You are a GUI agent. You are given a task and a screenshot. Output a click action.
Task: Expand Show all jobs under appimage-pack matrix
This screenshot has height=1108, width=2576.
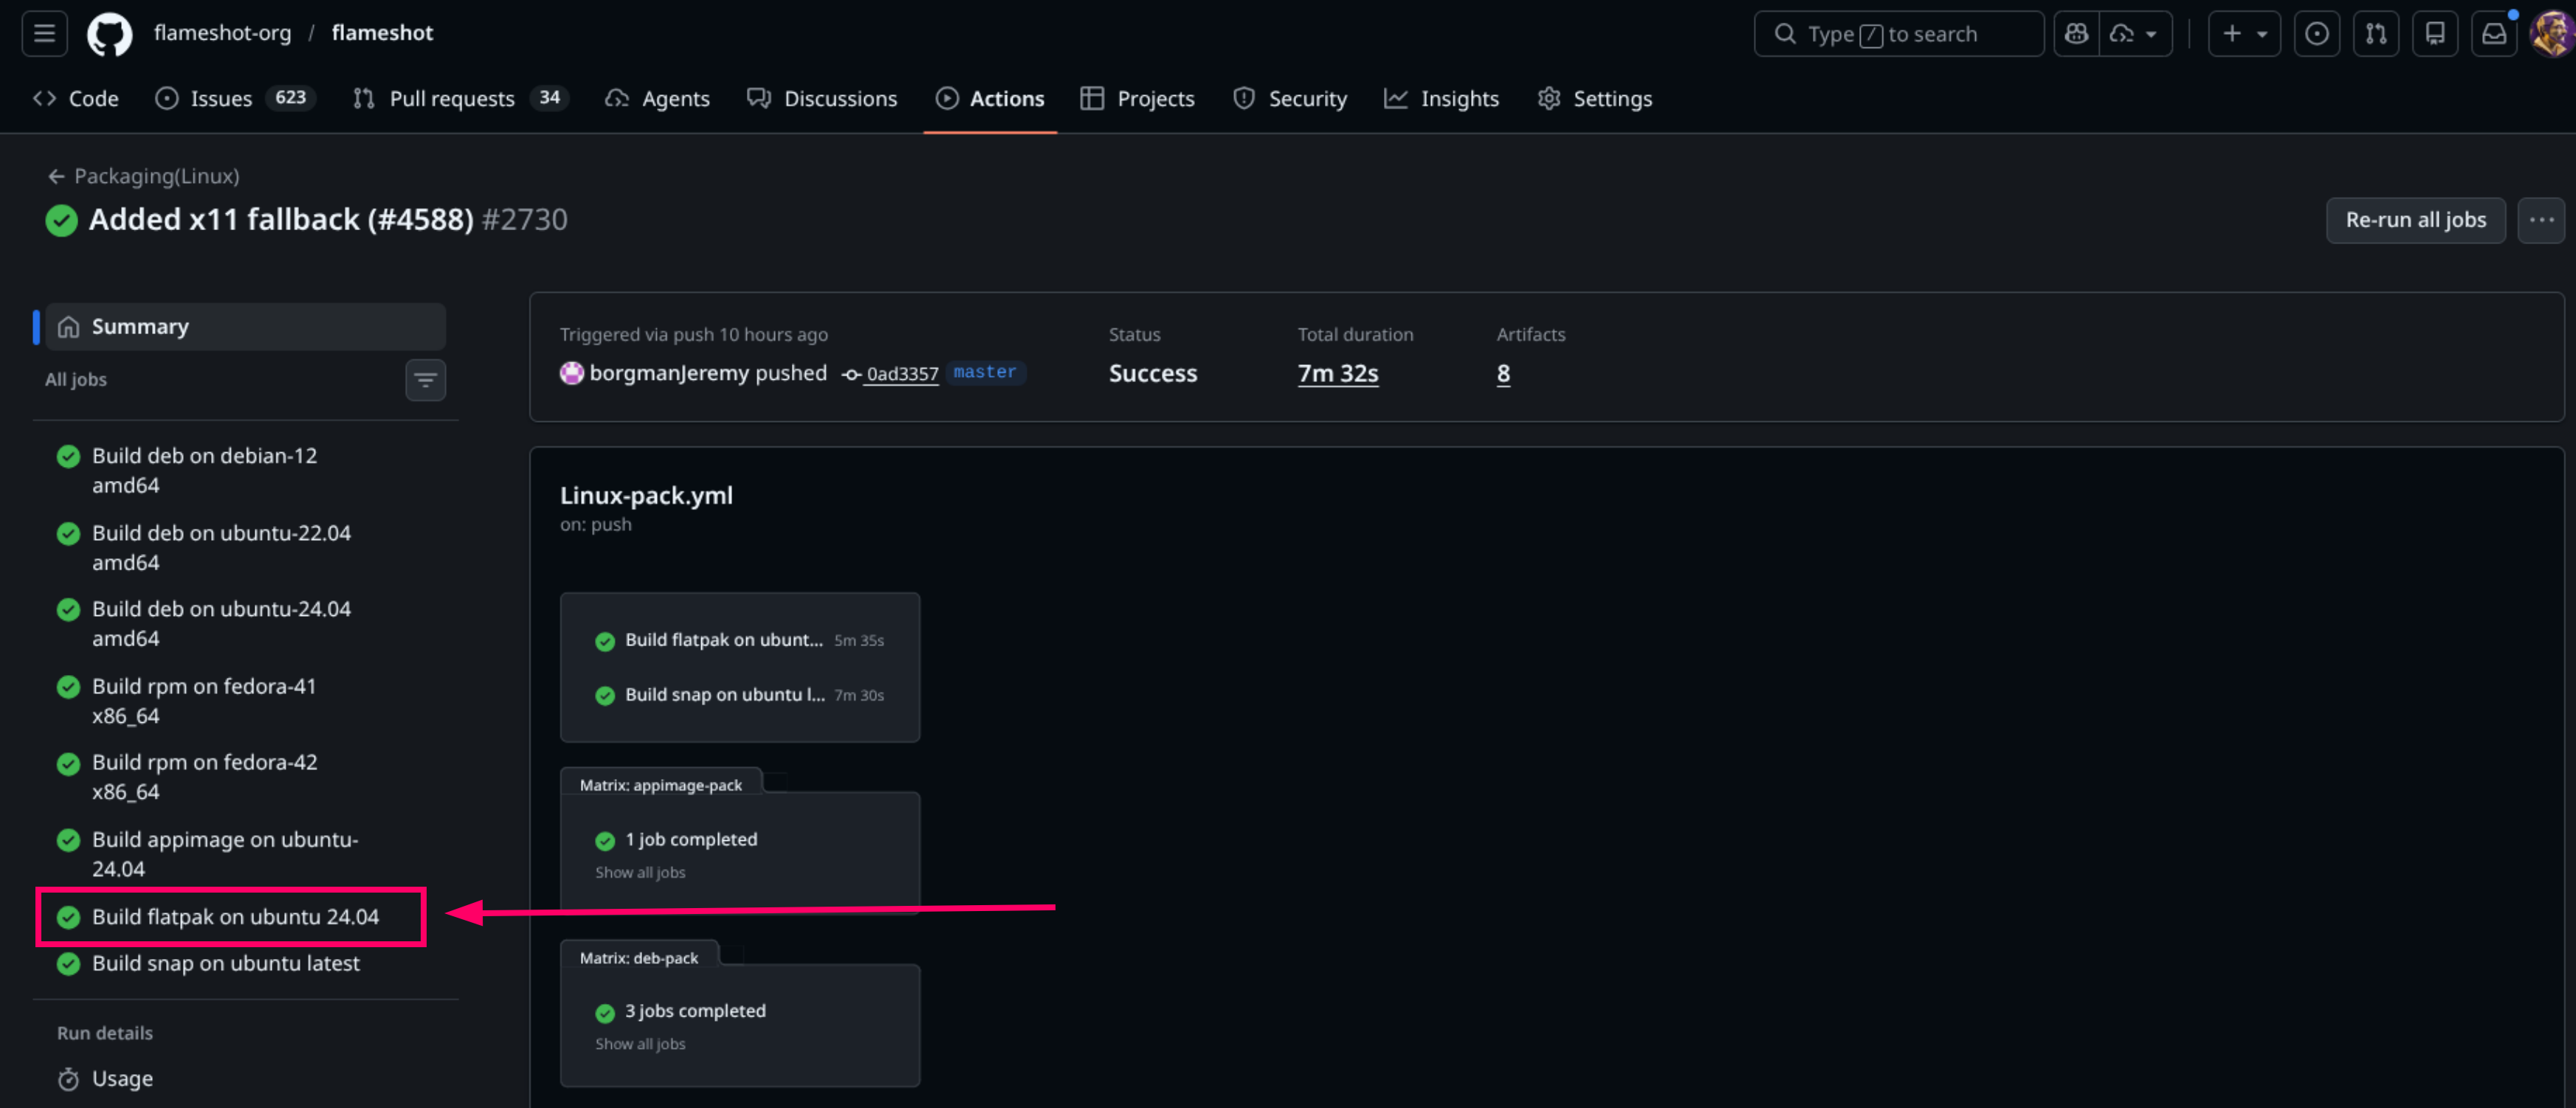(x=640, y=872)
